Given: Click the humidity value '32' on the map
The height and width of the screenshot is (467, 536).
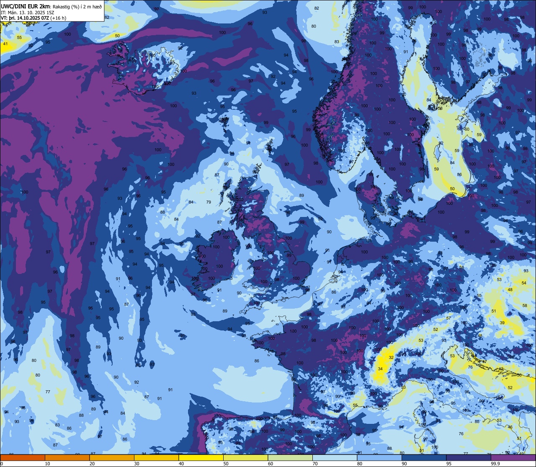Looking at the screenshot, I should [391, 358].
